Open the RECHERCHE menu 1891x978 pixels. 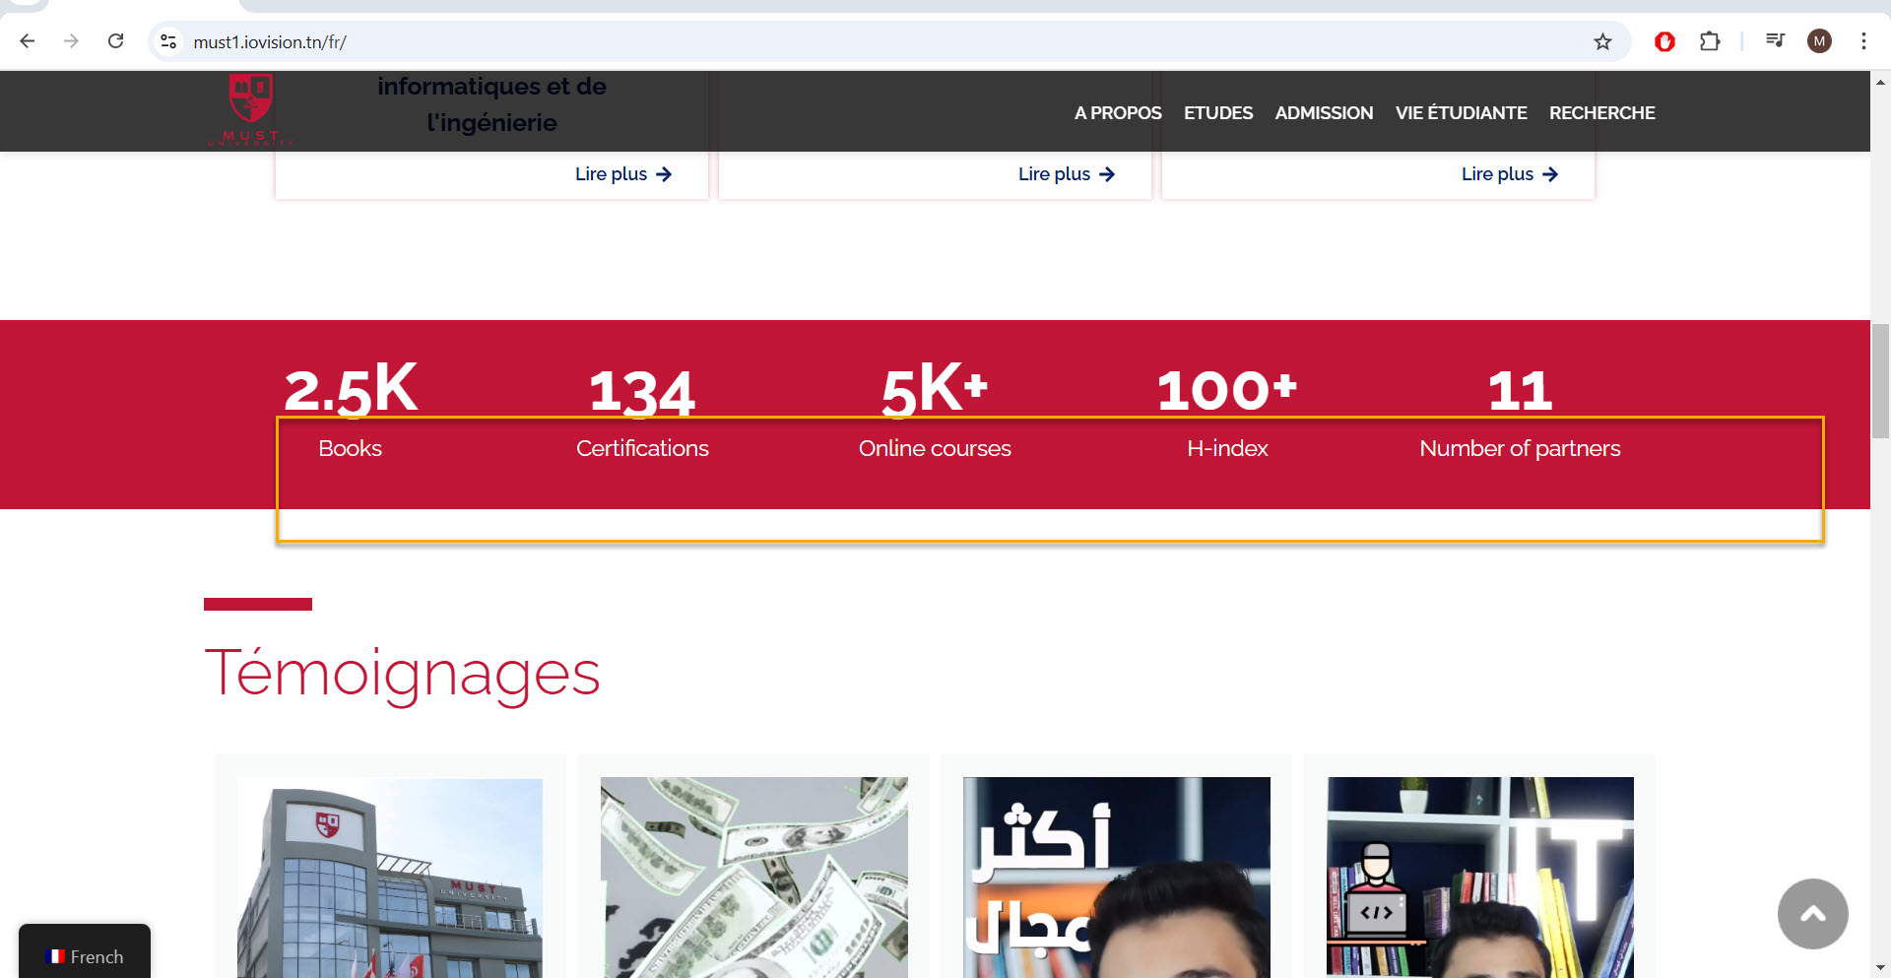(x=1601, y=113)
